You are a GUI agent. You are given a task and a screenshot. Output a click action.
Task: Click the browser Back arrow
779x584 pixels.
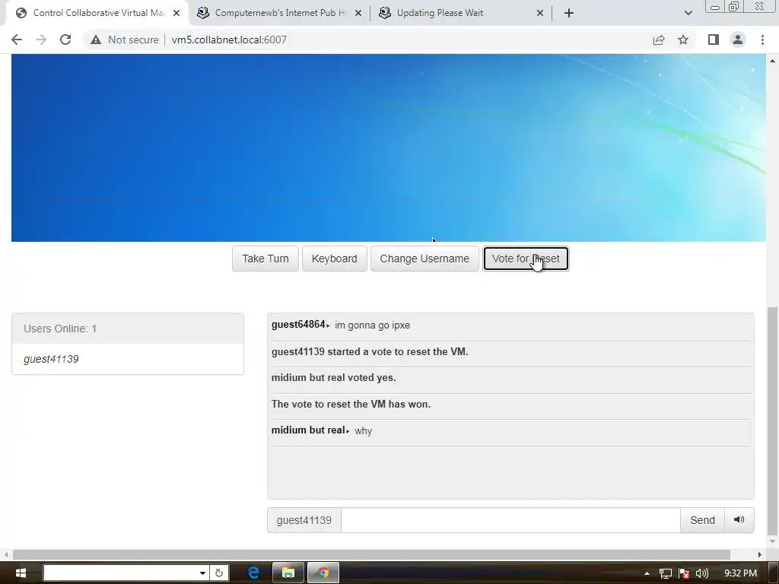[x=17, y=40]
